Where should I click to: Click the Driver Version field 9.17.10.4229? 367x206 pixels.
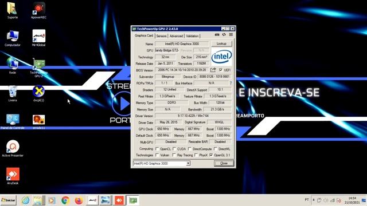[x=193, y=116]
